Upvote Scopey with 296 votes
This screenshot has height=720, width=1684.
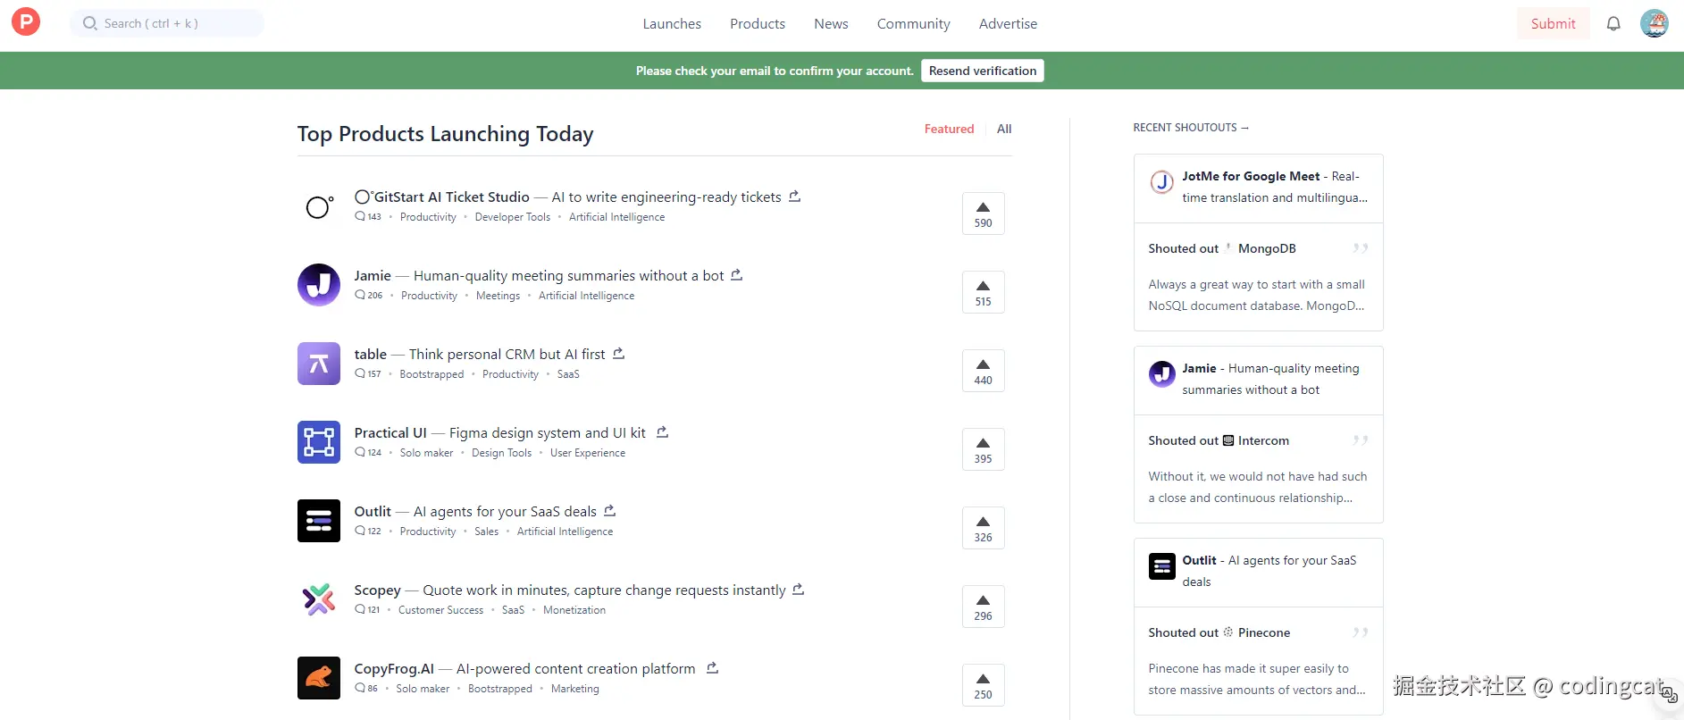pyautogui.click(x=983, y=607)
